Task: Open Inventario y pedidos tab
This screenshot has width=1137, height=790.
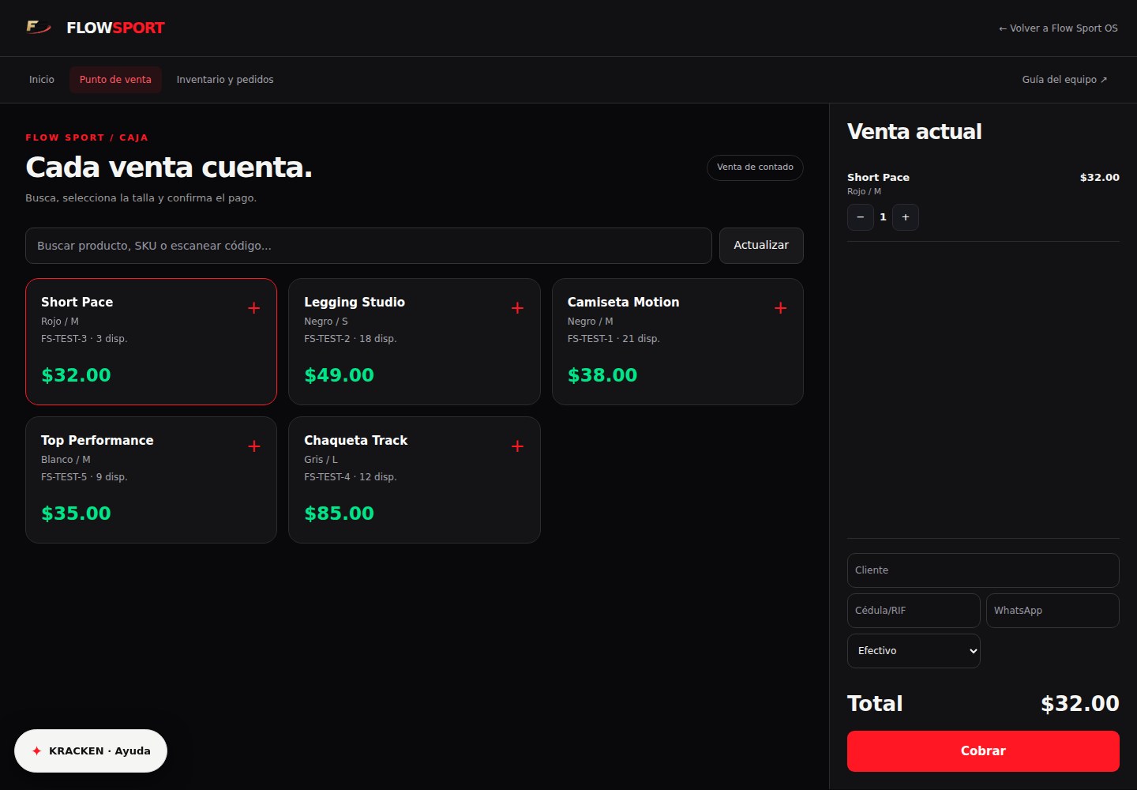Action: coord(225,80)
